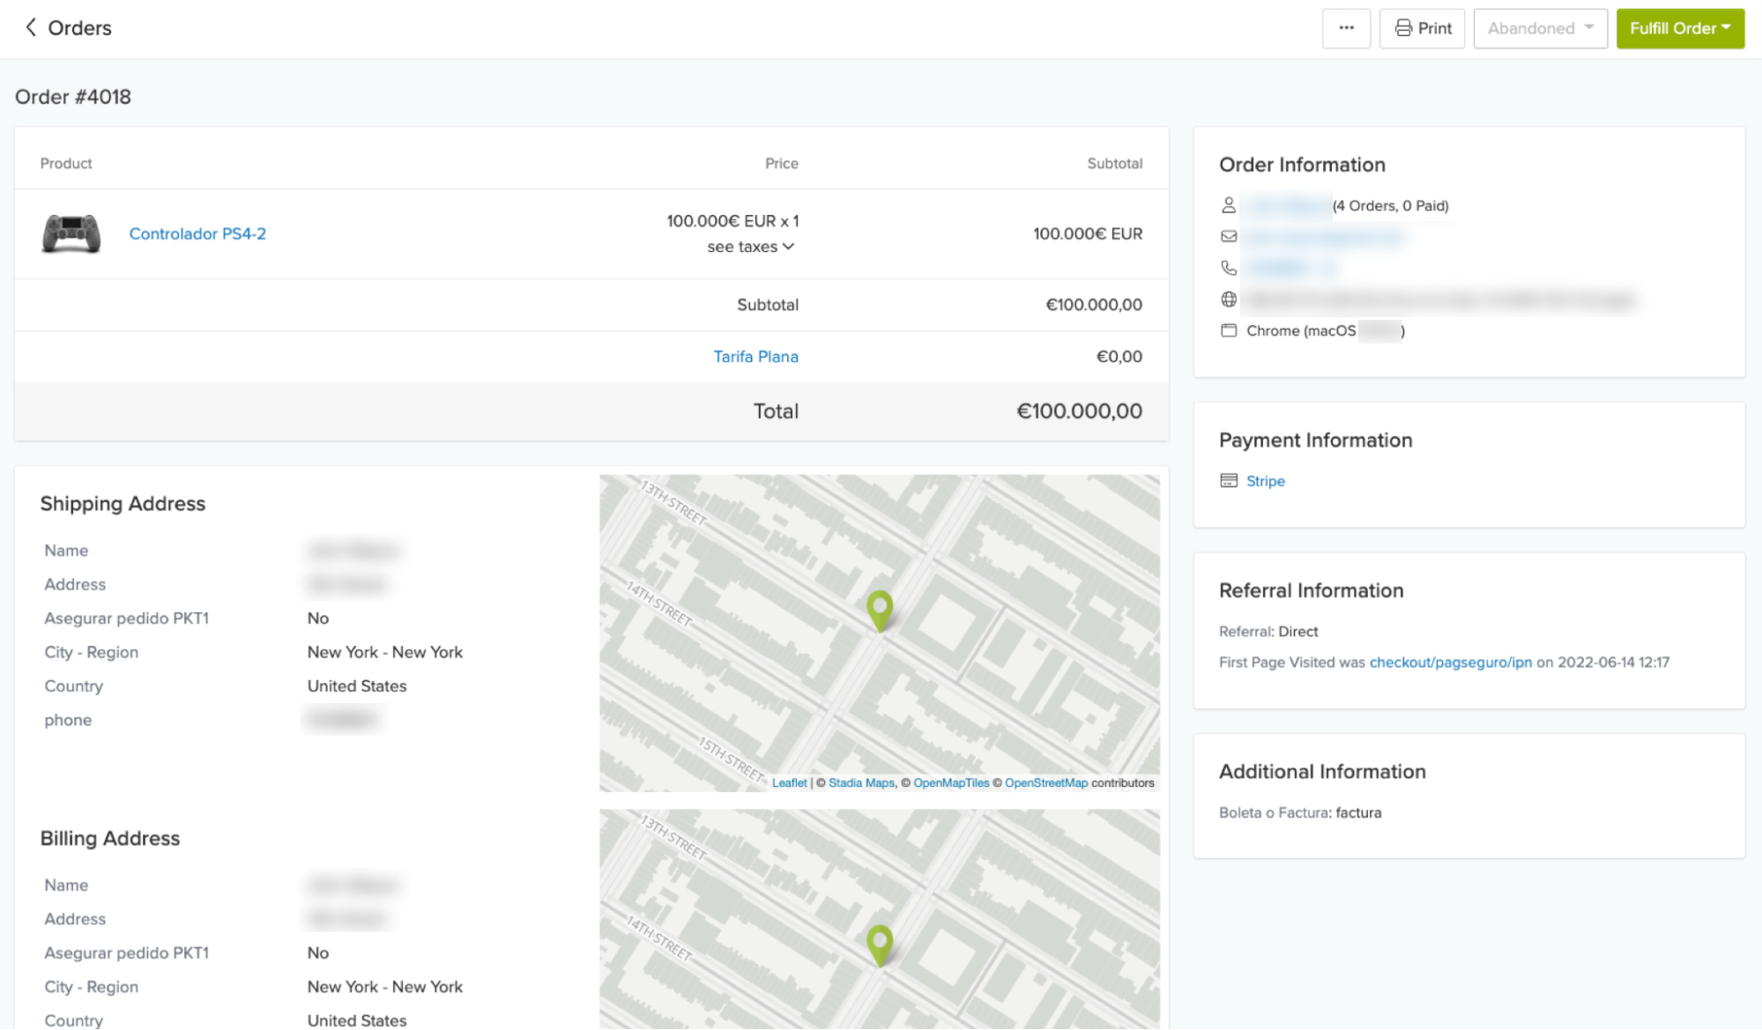Open the Tarifa Plana shipping link
Viewport: 1762px width, 1030px height.
(755, 356)
